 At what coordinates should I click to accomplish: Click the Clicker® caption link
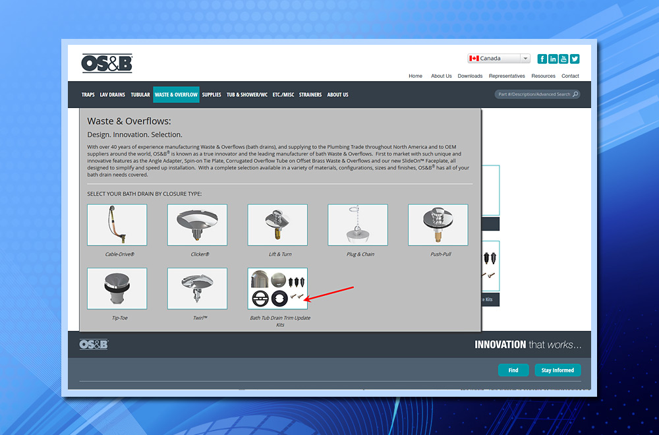pyautogui.click(x=200, y=254)
